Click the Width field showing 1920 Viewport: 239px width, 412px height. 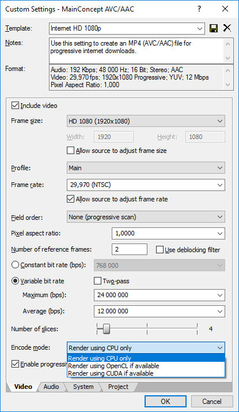pyautogui.click(x=113, y=137)
